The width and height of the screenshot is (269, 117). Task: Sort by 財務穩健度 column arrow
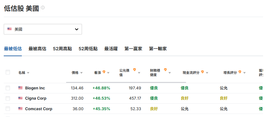pos(170,73)
